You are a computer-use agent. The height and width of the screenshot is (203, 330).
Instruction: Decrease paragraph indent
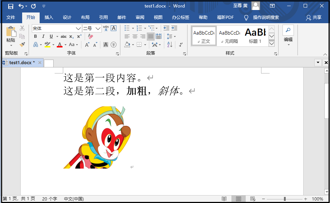pyautogui.click(x=166, y=28)
